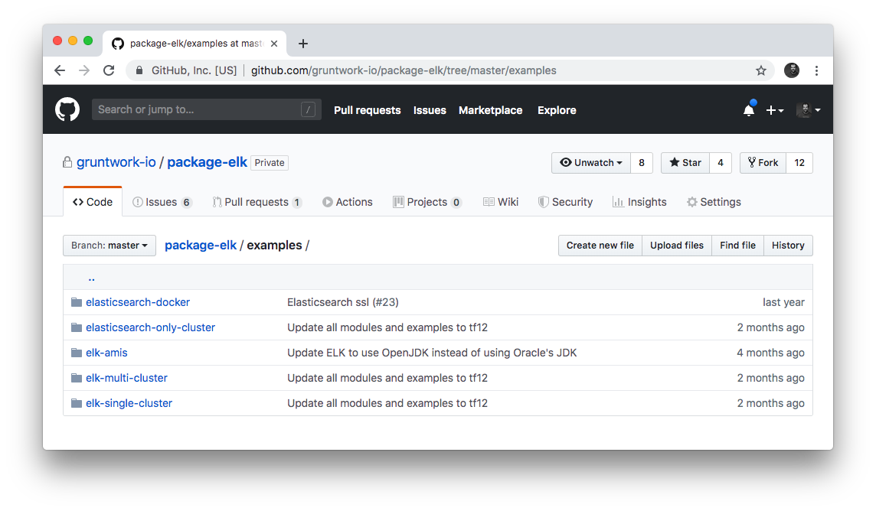Click the GitHub Octocat logo
This screenshot has height=511, width=876.
coord(67,109)
